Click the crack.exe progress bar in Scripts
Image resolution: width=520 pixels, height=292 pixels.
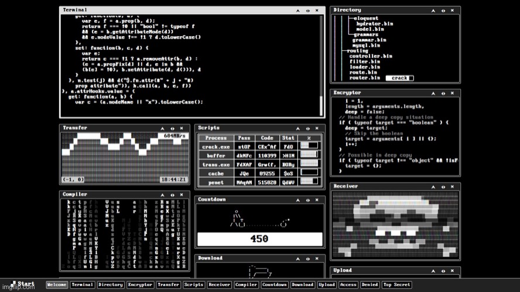(x=309, y=146)
